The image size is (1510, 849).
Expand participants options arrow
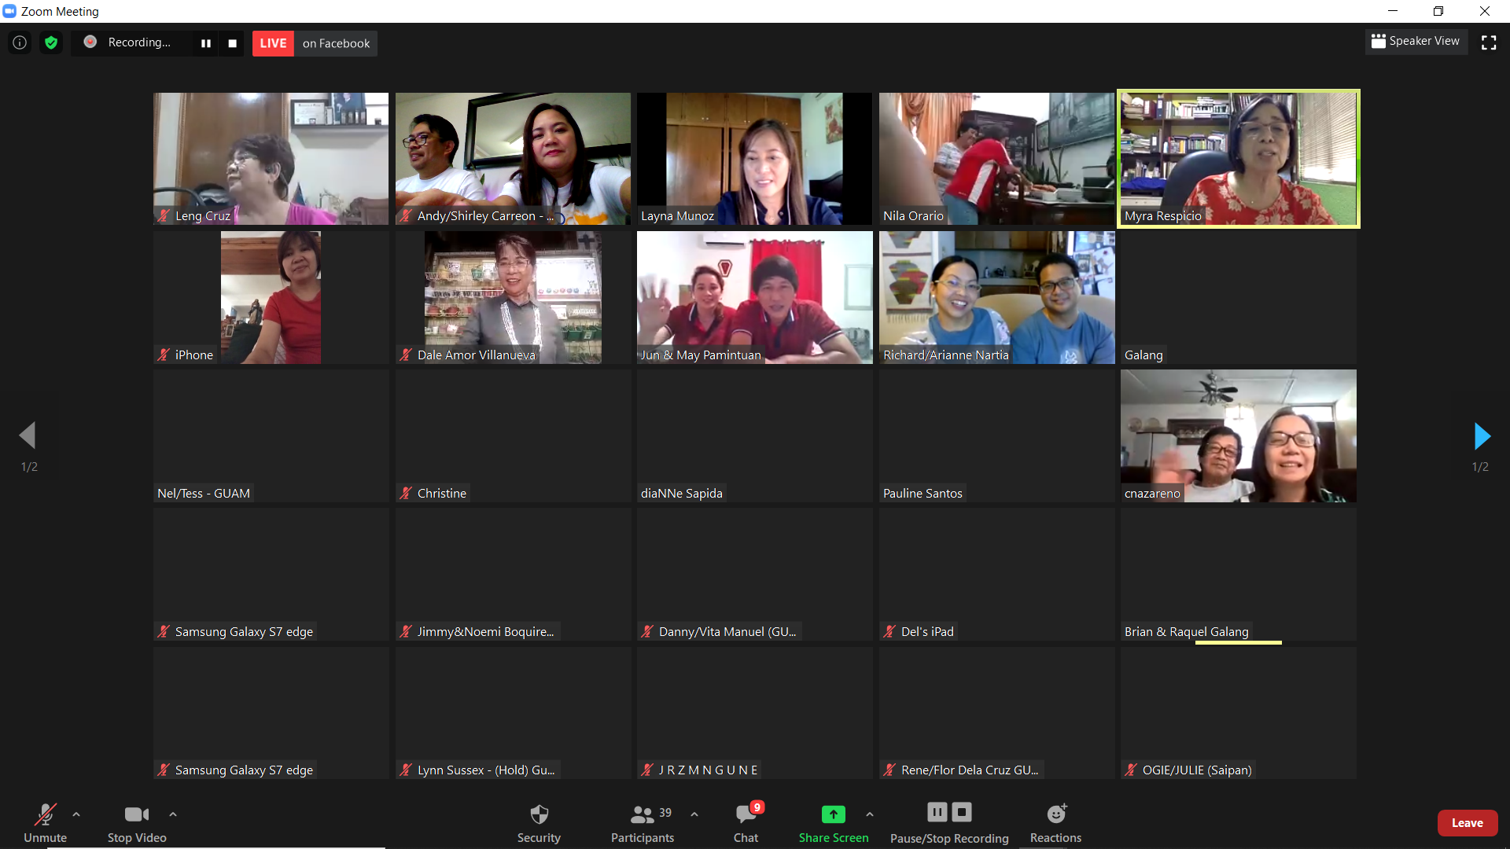click(694, 814)
